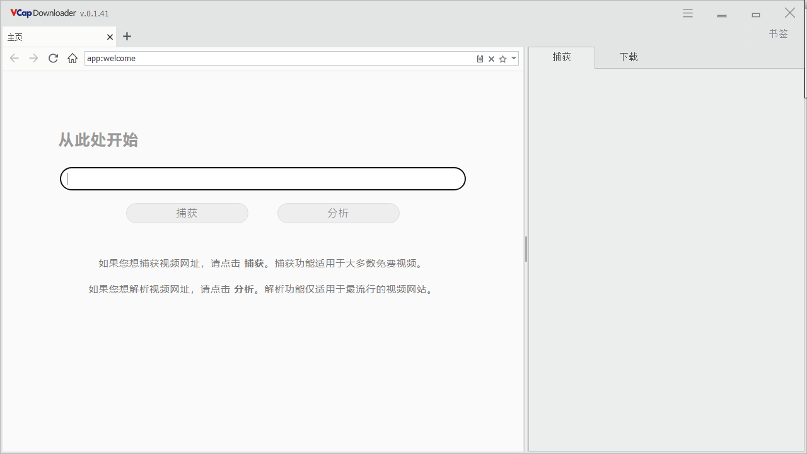807x454 pixels.
Task: Switch to the 下载 downloads tab
Action: click(628, 57)
